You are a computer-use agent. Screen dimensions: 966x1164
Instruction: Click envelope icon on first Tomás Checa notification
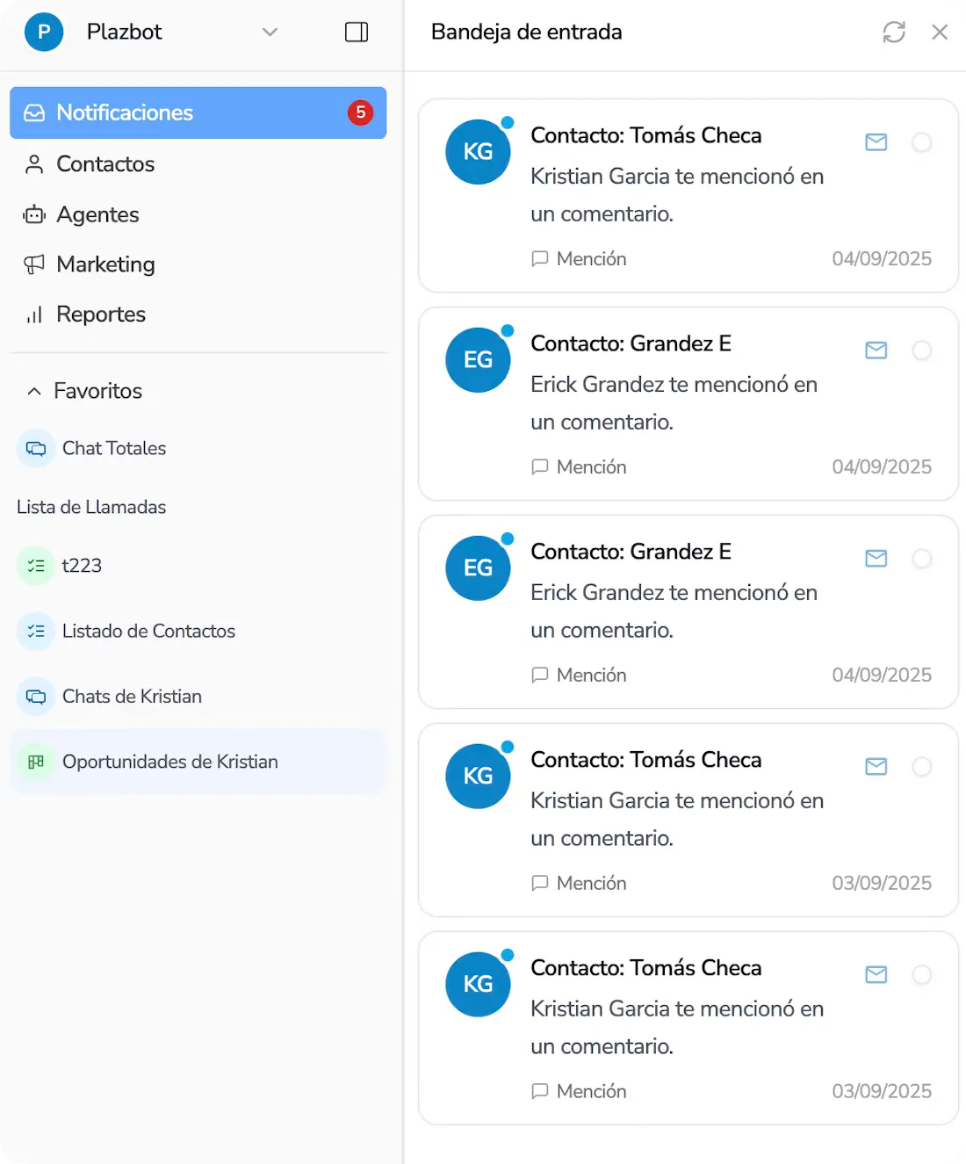[x=876, y=142]
